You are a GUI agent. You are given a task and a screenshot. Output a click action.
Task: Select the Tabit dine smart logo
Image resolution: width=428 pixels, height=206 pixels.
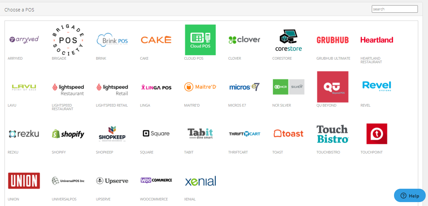point(200,134)
